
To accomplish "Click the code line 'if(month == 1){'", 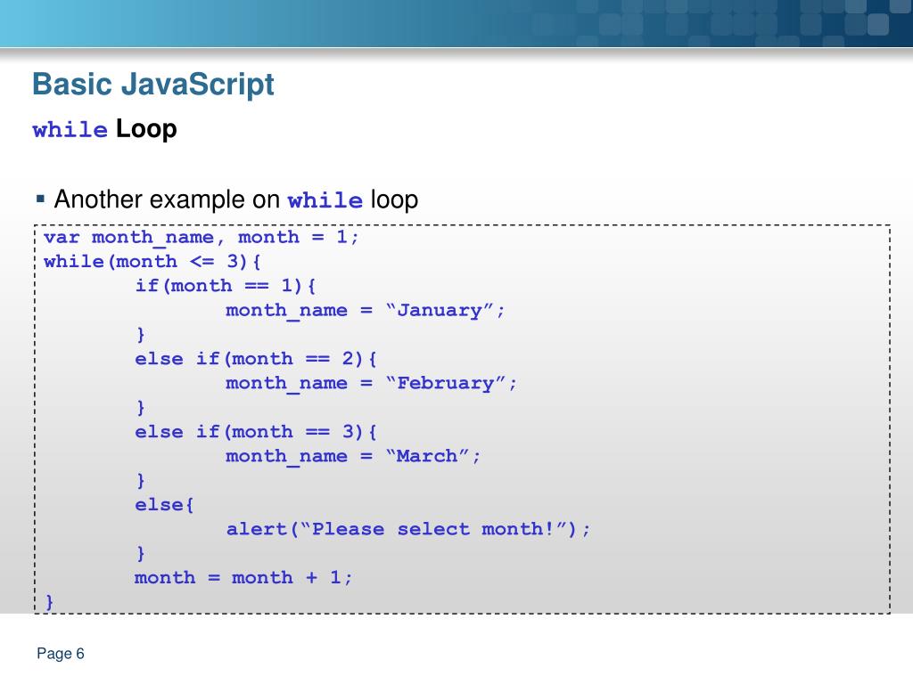I will point(226,286).
